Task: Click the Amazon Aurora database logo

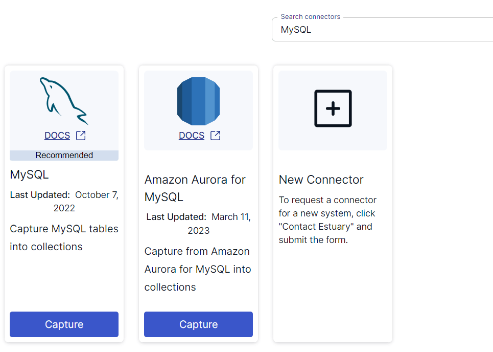Action: coord(198,101)
